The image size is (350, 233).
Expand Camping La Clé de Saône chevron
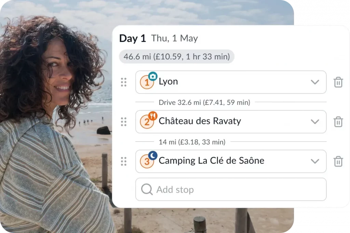[x=315, y=161]
